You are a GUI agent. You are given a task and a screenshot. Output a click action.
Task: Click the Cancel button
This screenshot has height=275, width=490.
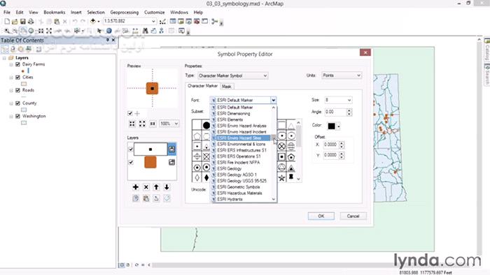pyautogui.click(x=353, y=216)
